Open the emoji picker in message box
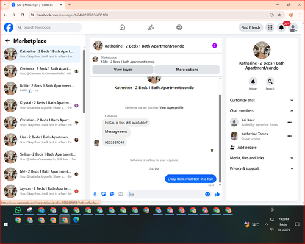The image size is (305, 244). tap(207, 194)
